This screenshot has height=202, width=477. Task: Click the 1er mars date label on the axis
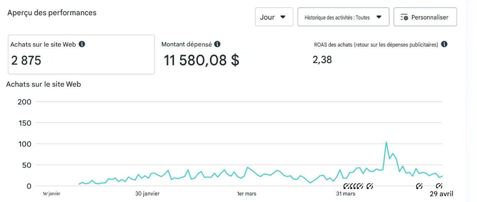click(247, 194)
